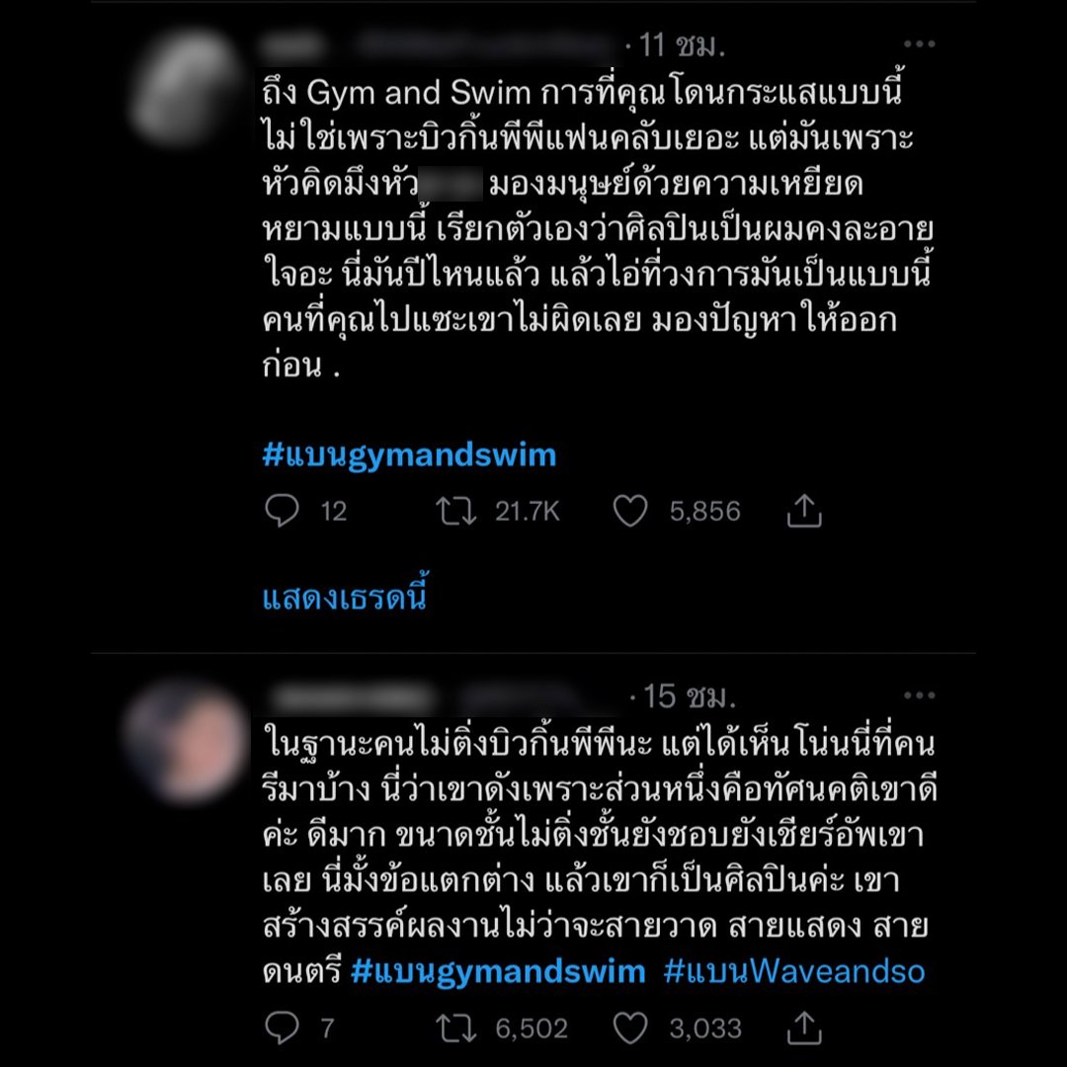Screen dimensions: 1067x1067
Task: Retweet the tweet with 6,502 retweets
Action: pyautogui.click(x=455, y=1027)
